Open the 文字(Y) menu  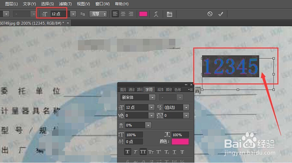point(30,4)
